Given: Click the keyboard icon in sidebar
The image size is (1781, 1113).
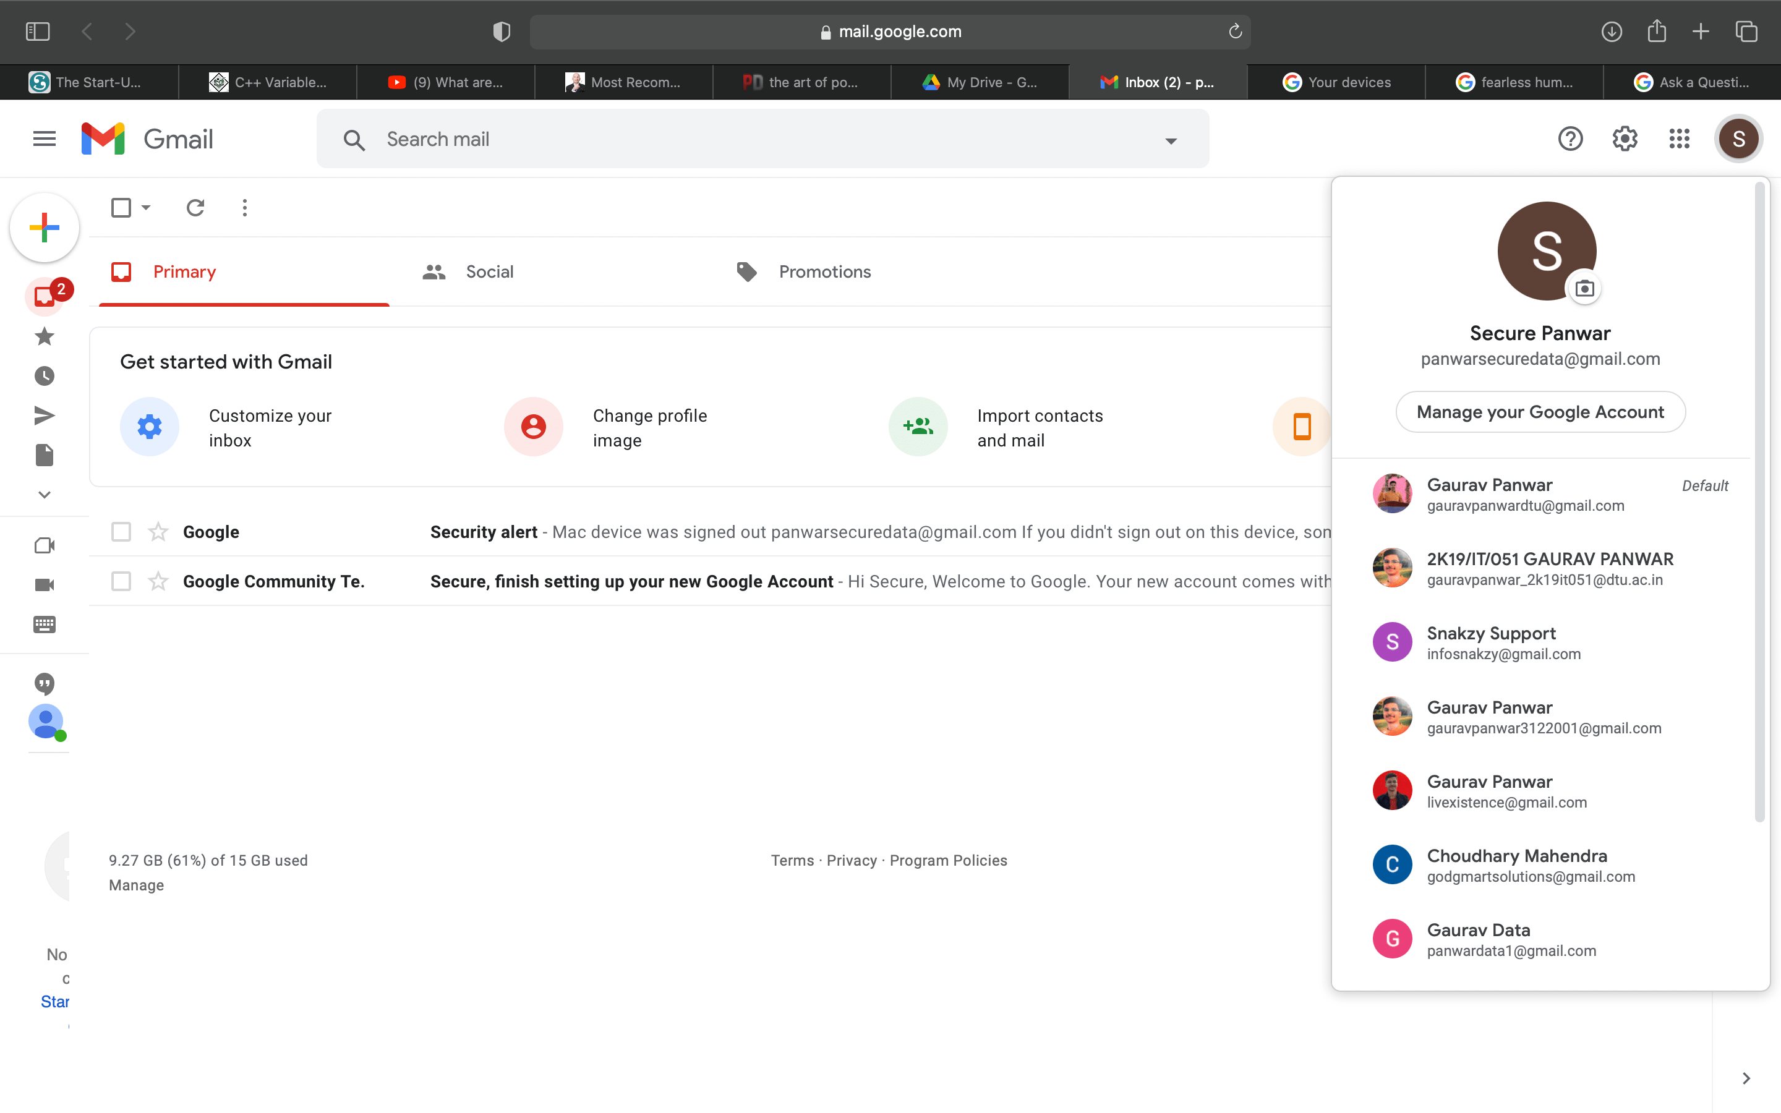Looking at the screenshot, I should point(44,625).
